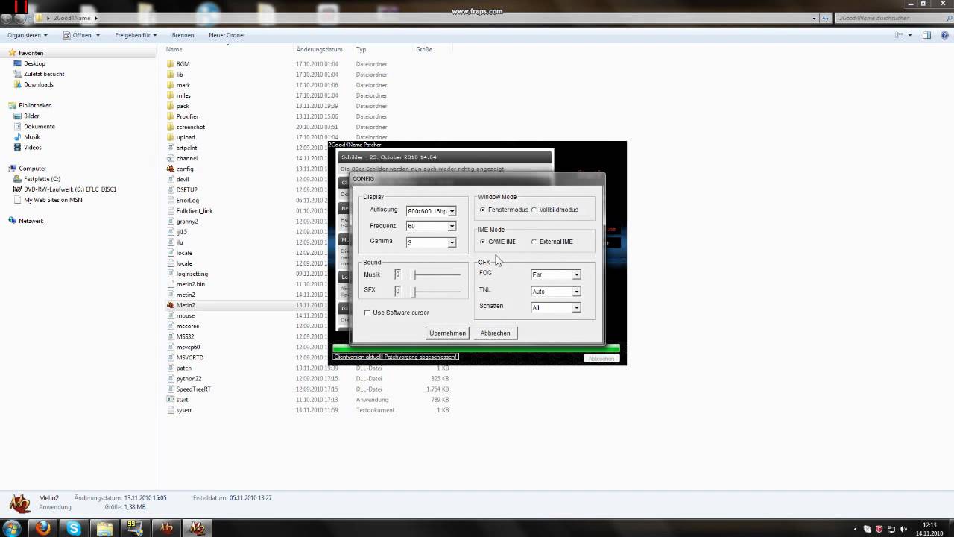
Task: Open the Musik library icon
Action: 18,136
